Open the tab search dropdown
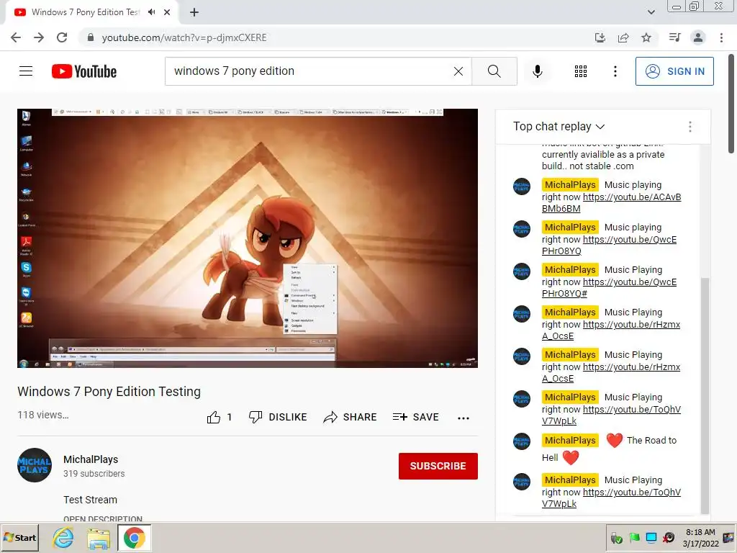The height and width of the screenshot is (553, 737). tap(651, 12)
